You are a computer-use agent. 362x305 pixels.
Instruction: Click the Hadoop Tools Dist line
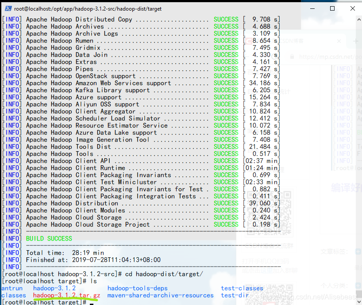(141, 147)
